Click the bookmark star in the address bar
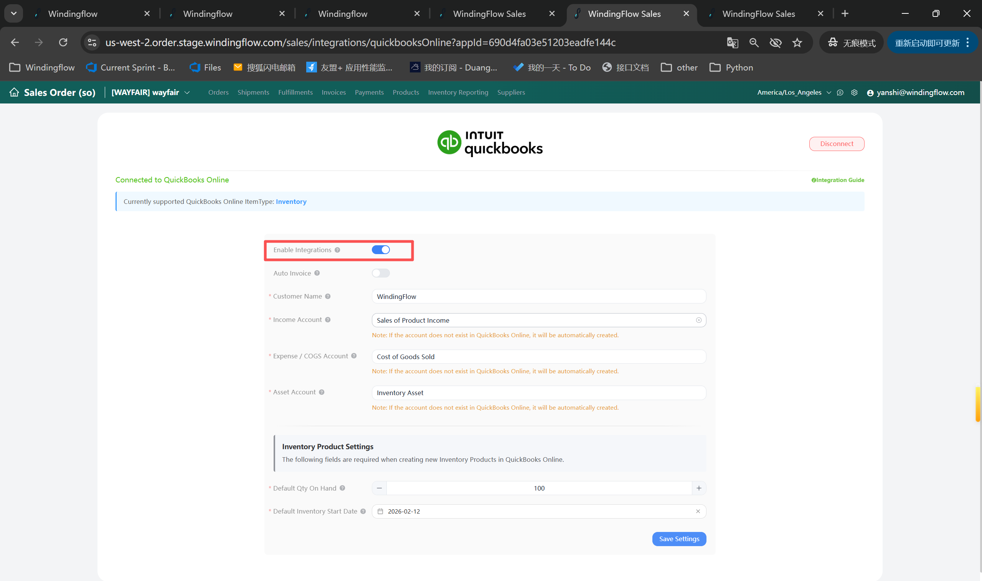 click(798, 42)
